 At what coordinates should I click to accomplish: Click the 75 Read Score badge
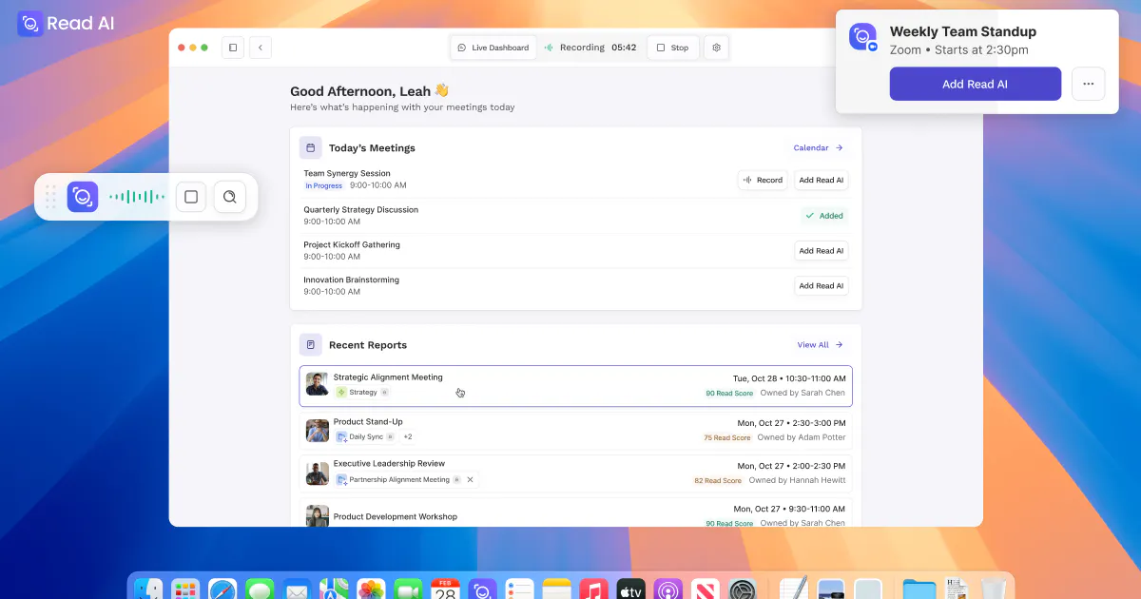pos(727,437)
